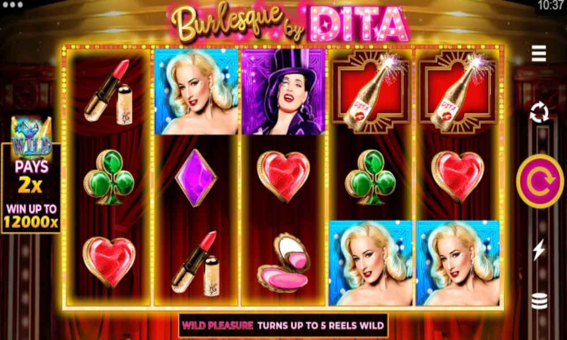Viewport: 567px width, 340px height.
Task: Click the autoplay circular arrows icon
Action: click(x=539, y=112)
